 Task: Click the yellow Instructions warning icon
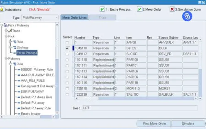[x=2, y=9]
